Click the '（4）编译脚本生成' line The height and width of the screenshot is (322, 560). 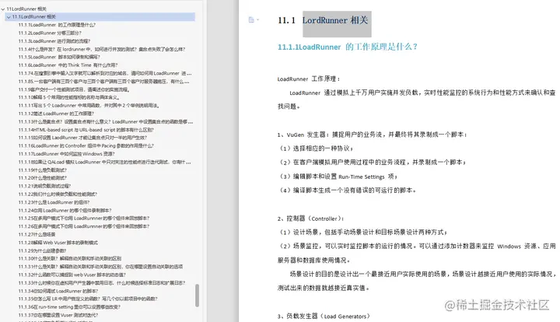(x=348, y=191)
